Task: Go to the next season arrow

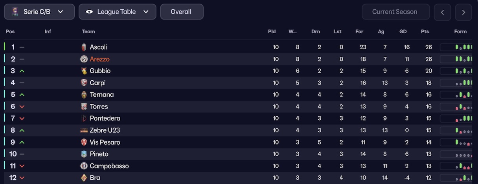Action: pyautogui.click(x=463, y=12)
